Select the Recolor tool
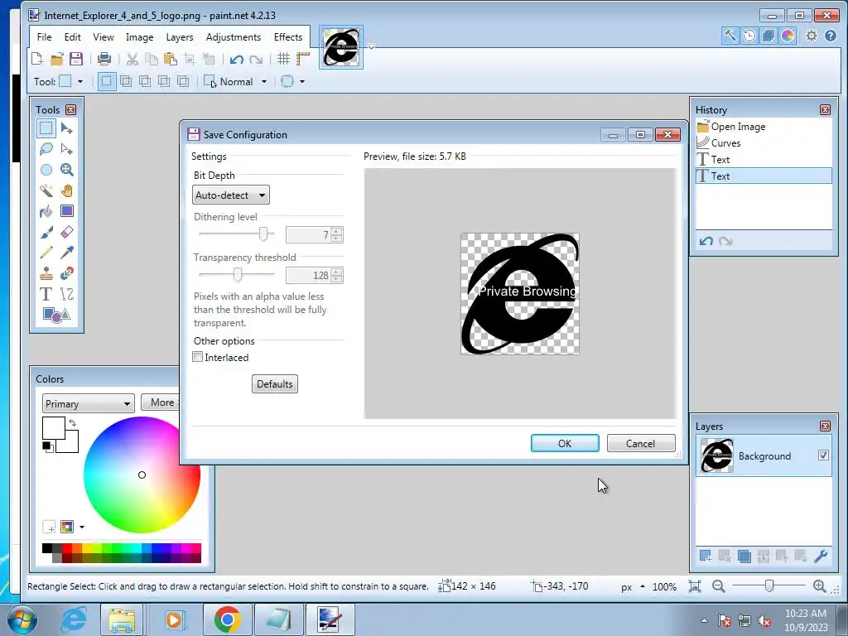The height and width of the screenshot is (636, 848). (x=67, y=273)
